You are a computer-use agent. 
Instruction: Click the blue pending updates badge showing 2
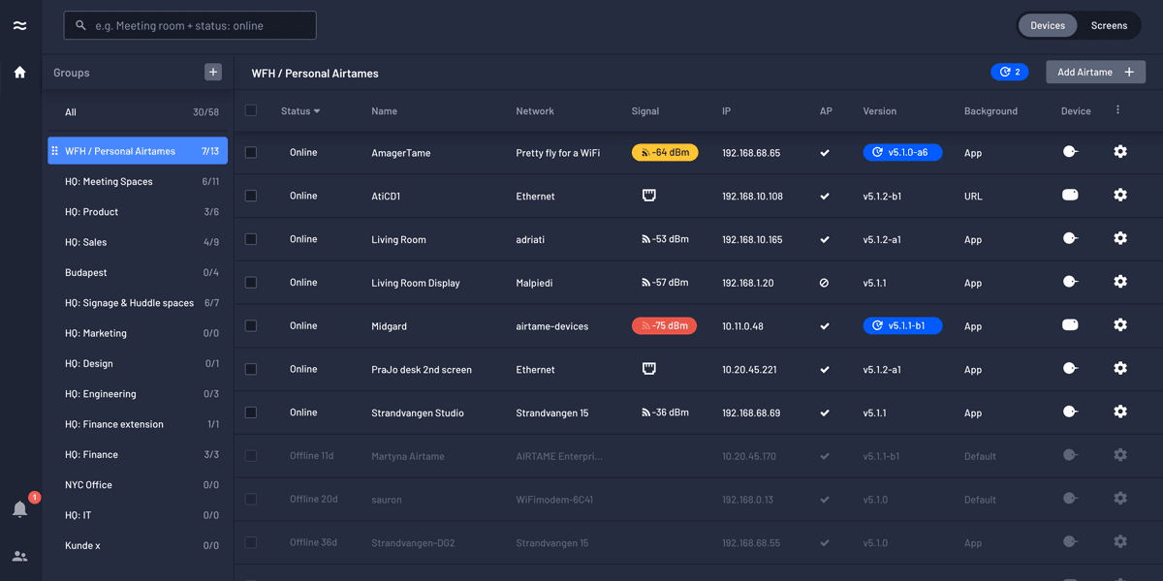[x=1009, y=72]
